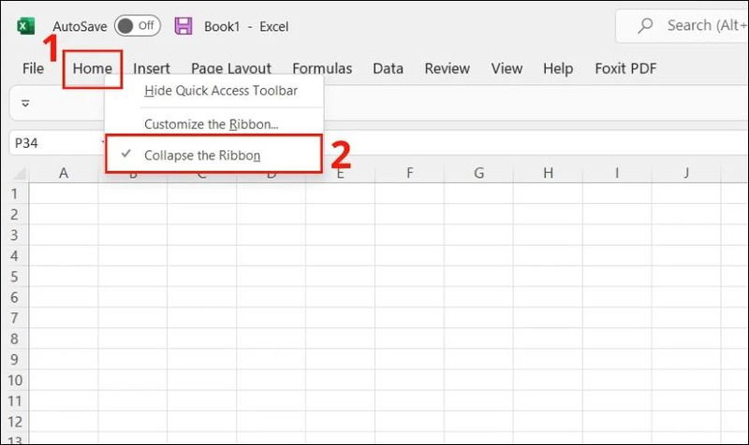Select row 4 header
Viewport: 749px width, 445px height.
coord(14,255)
